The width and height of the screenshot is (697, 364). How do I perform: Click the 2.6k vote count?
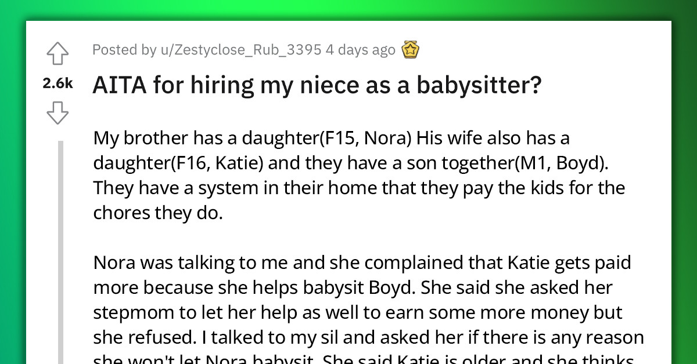[57, 83]
